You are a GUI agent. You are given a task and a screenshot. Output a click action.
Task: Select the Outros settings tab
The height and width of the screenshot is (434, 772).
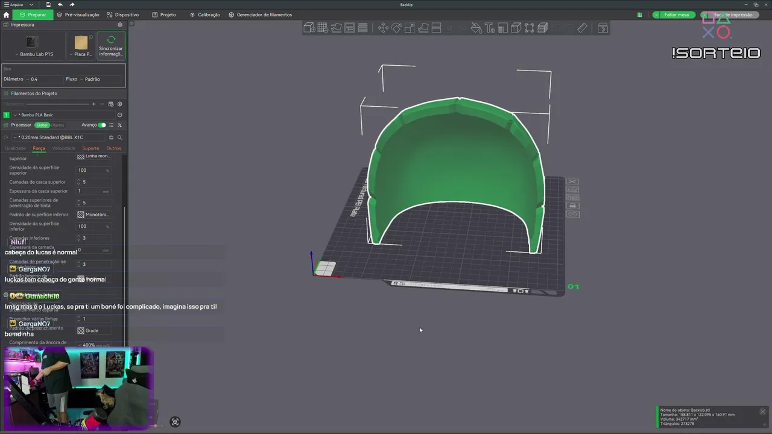pos(113,148)
